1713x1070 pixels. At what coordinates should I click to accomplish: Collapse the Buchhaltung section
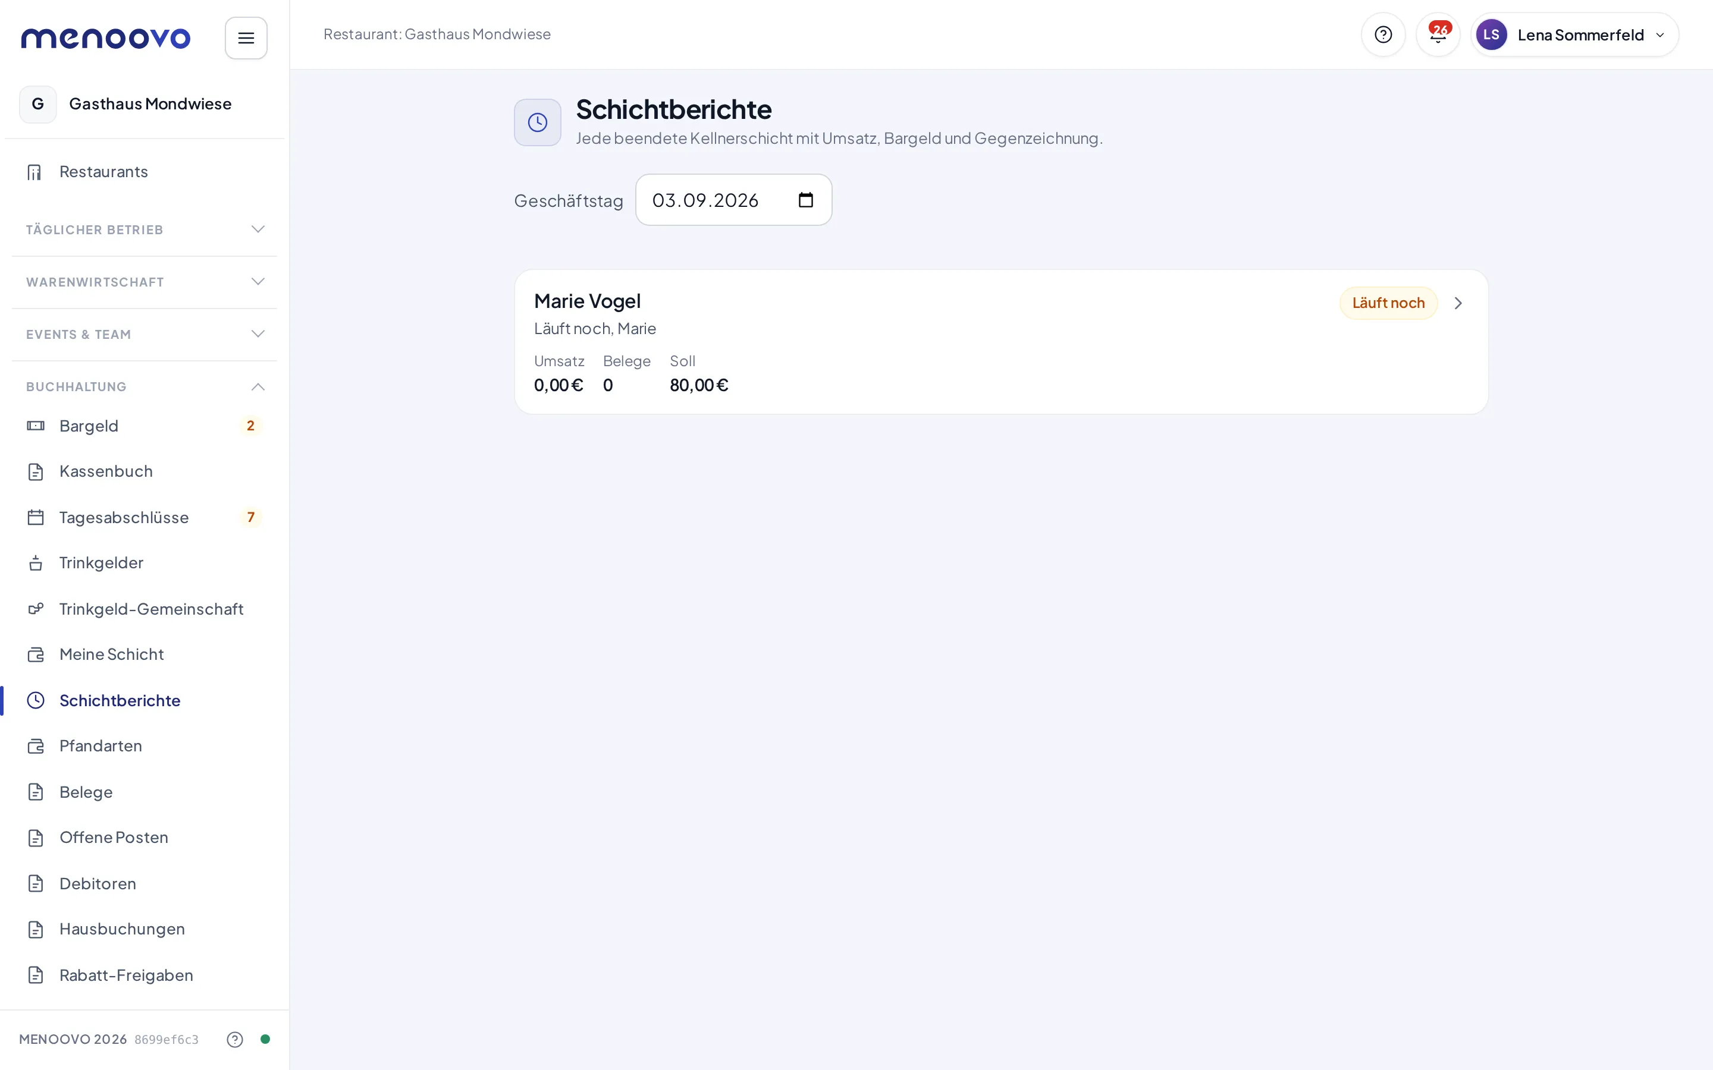[145, 386]
